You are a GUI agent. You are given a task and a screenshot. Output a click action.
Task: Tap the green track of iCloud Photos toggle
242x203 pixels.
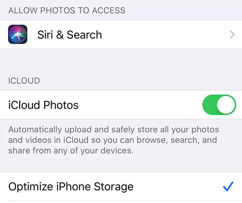click(210, 105)
